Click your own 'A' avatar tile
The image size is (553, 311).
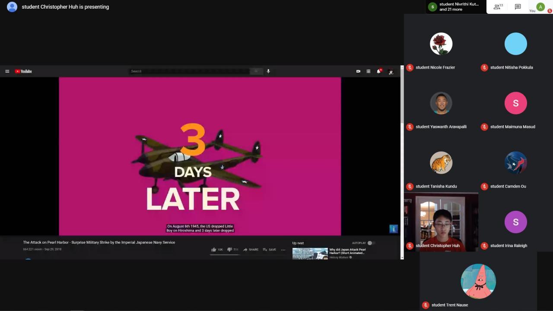click(540, 6)
